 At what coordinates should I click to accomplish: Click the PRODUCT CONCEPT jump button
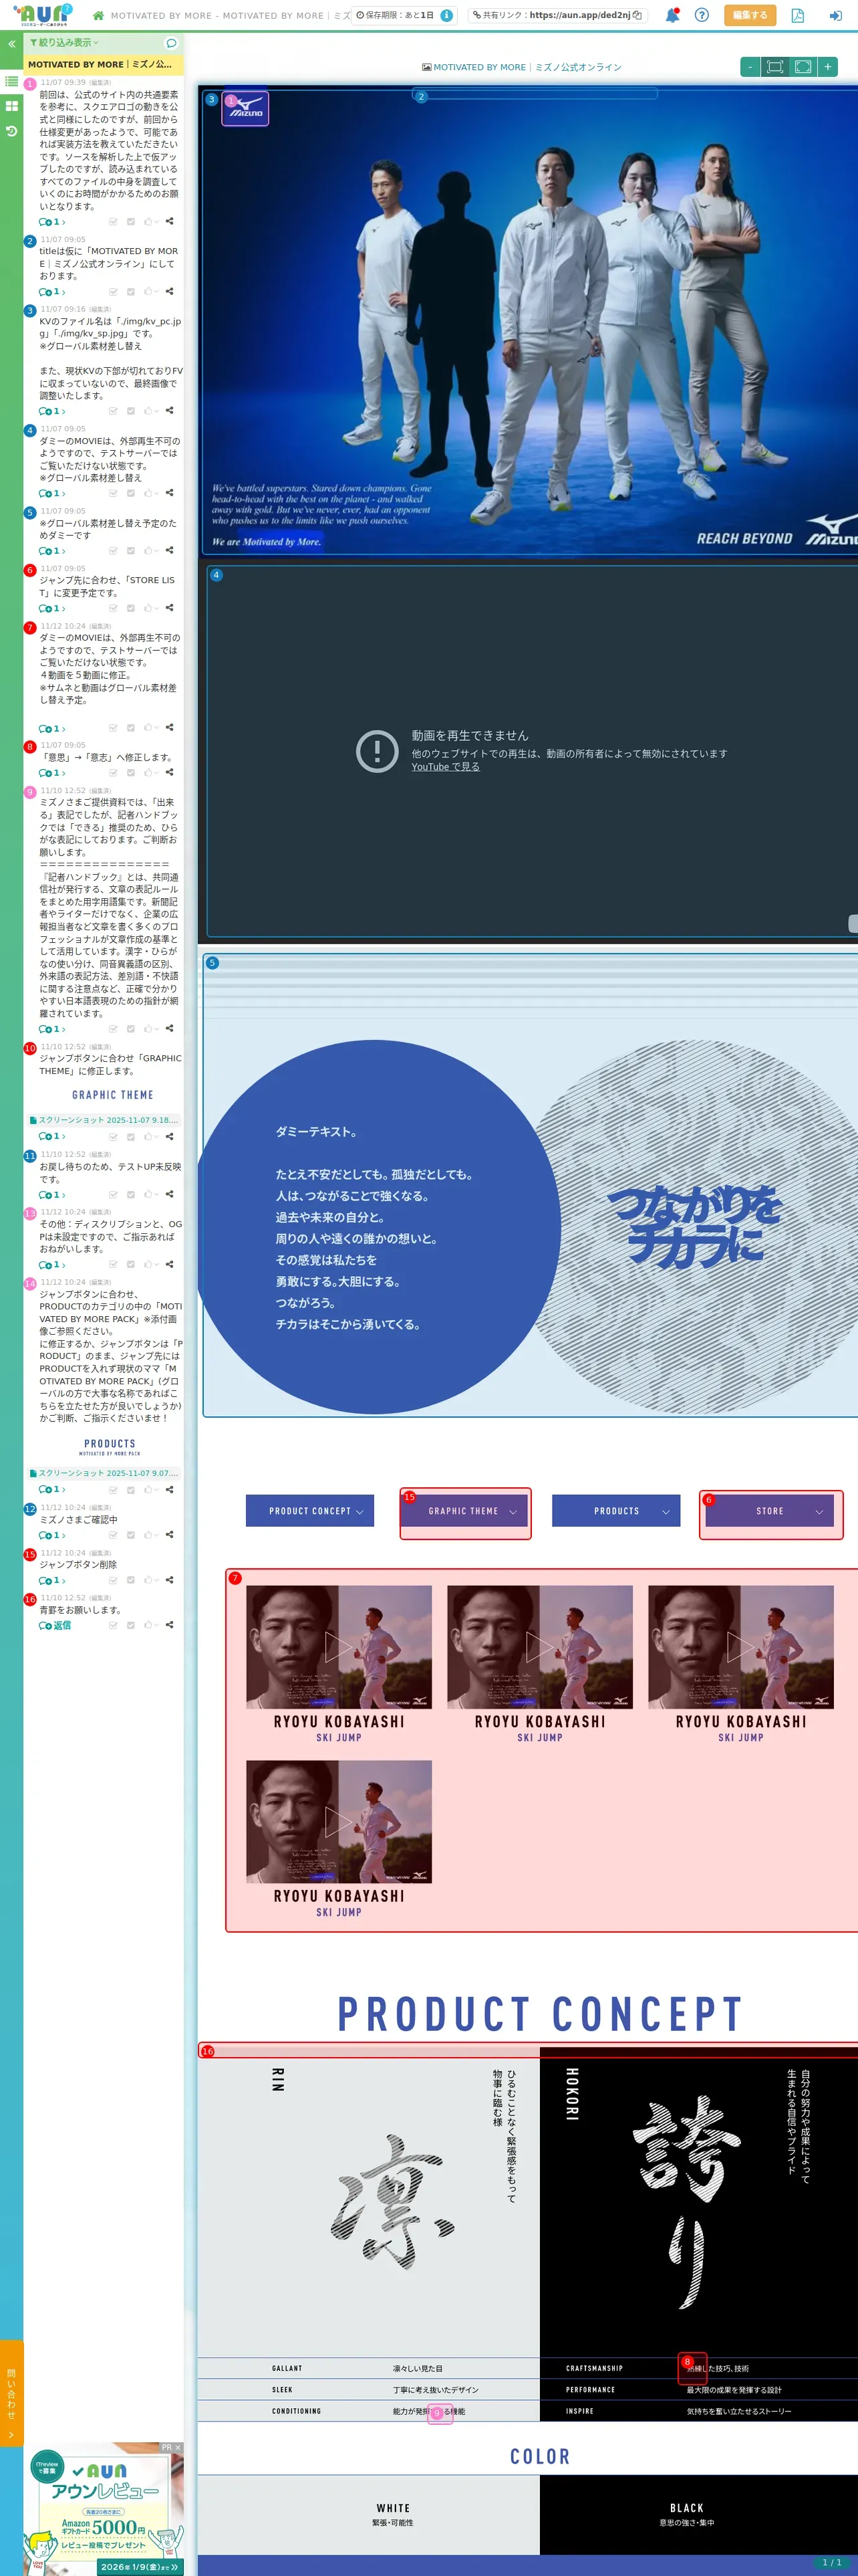tap(309, 1511)
